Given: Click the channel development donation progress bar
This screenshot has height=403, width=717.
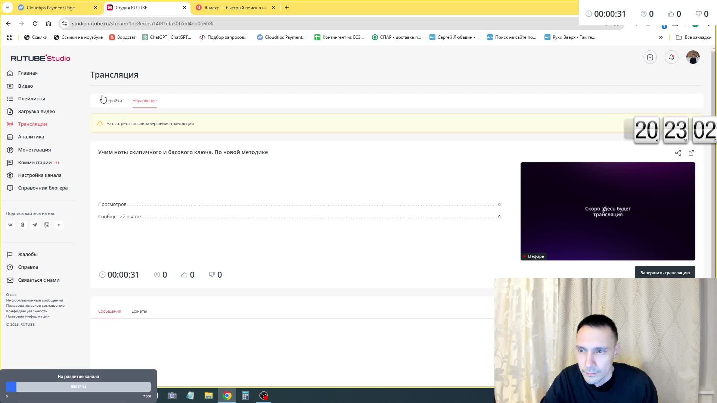Looking at the screenshot, I should tap(78, 387).
